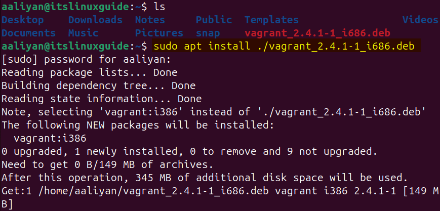This screenshot has width=440, height=211.
Task: Click the 'Reading state information... Done' line
Action: (101, 99)
